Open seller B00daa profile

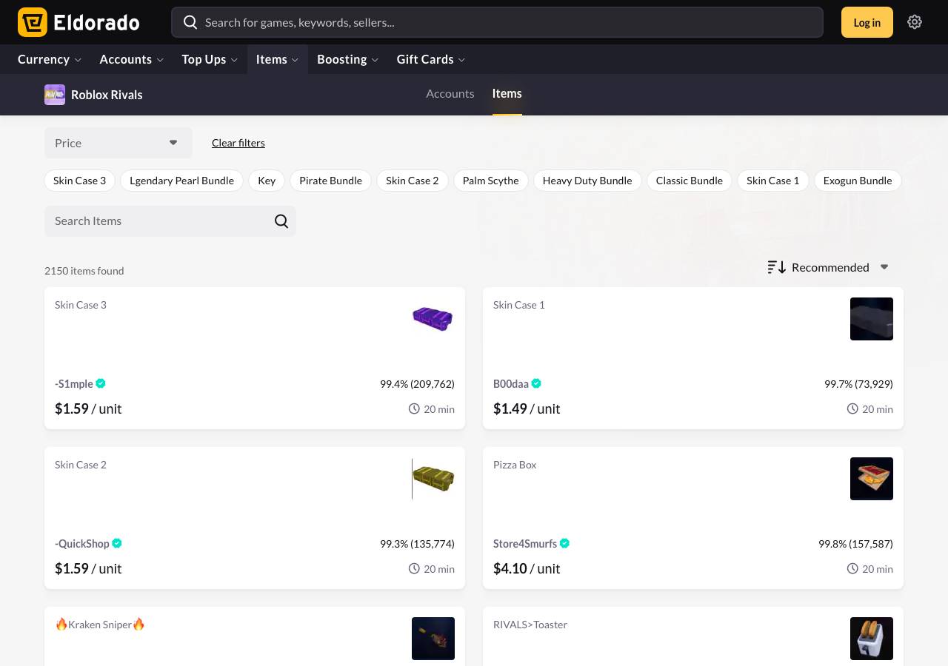pyautogui.click(x=511, y=383)
